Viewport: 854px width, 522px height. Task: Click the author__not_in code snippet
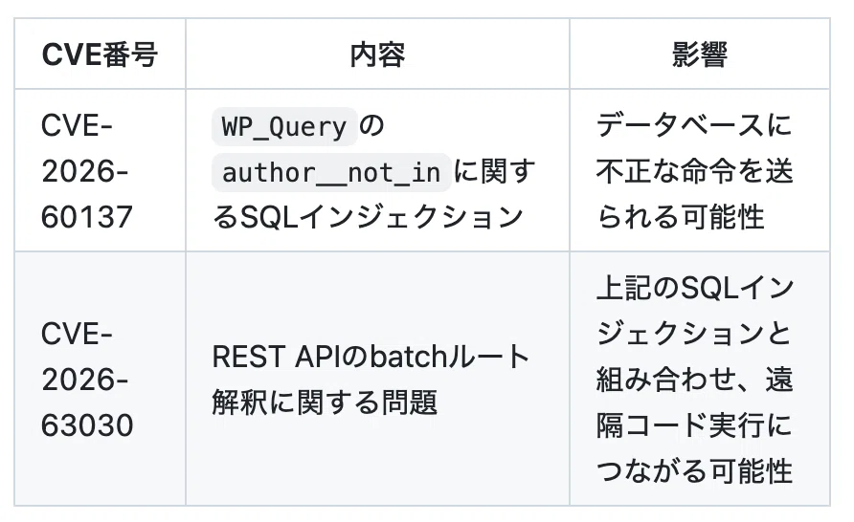331,172
